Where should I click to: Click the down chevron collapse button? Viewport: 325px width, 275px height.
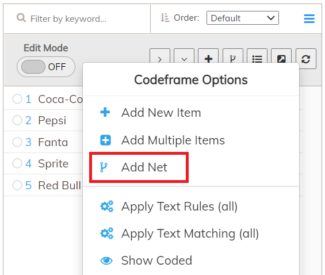point(184,59)
